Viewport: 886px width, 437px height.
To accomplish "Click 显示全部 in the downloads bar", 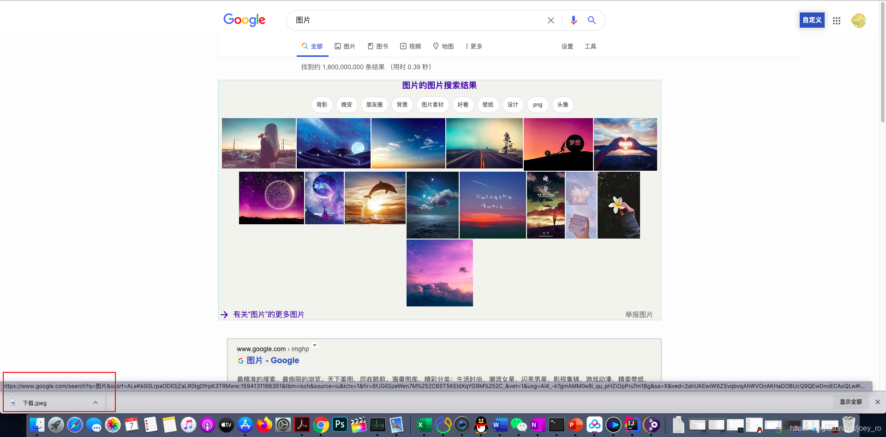I will click(x=850, y=402).
